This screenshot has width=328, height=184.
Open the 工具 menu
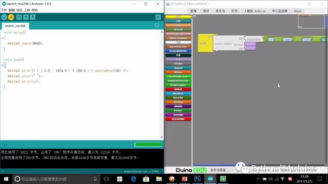click(x=27, y=10)
